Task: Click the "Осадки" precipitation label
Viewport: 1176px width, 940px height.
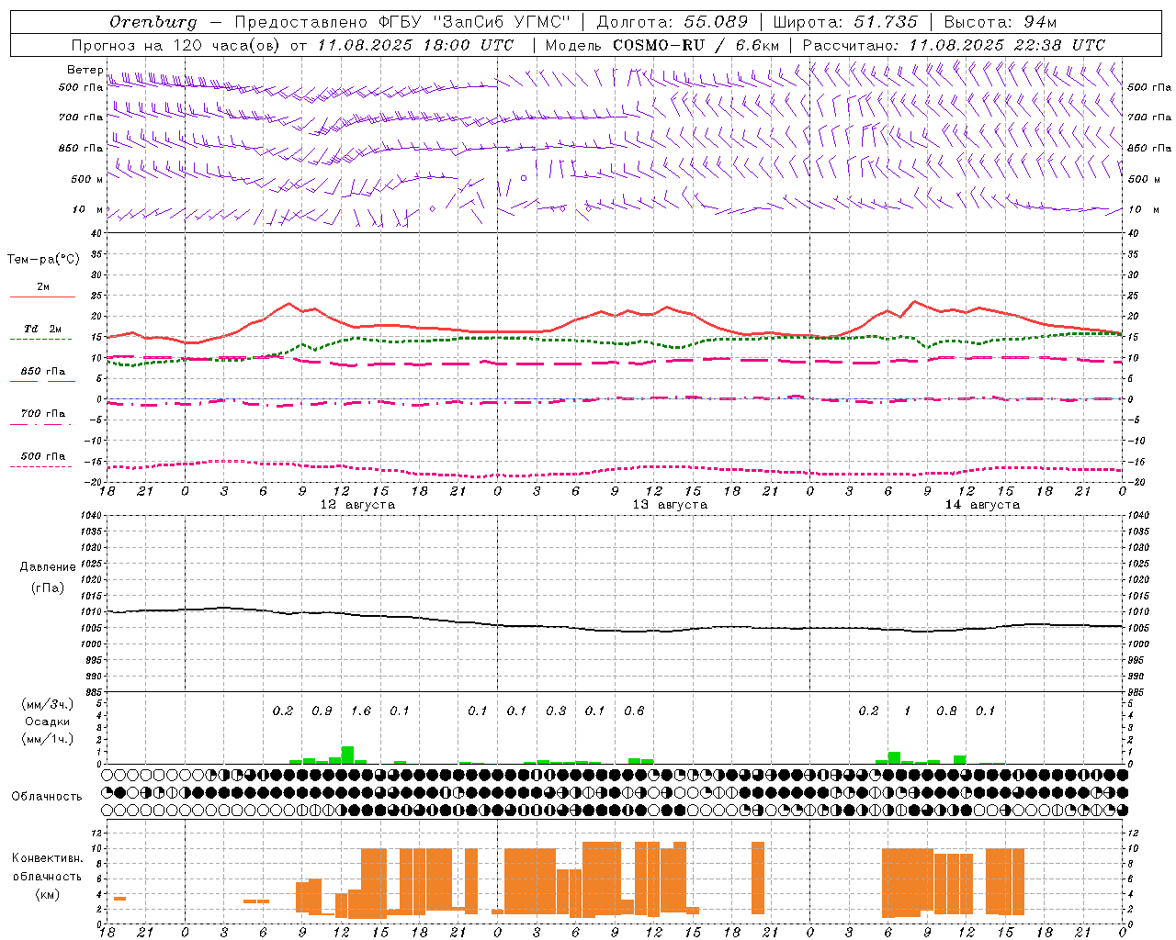Action: (x=48, y=722)
